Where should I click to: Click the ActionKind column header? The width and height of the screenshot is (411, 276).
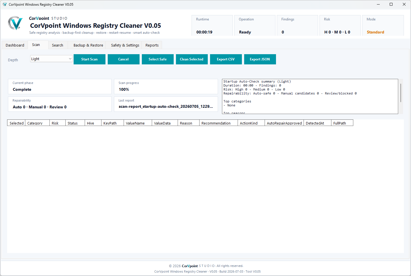click(251, 123)
